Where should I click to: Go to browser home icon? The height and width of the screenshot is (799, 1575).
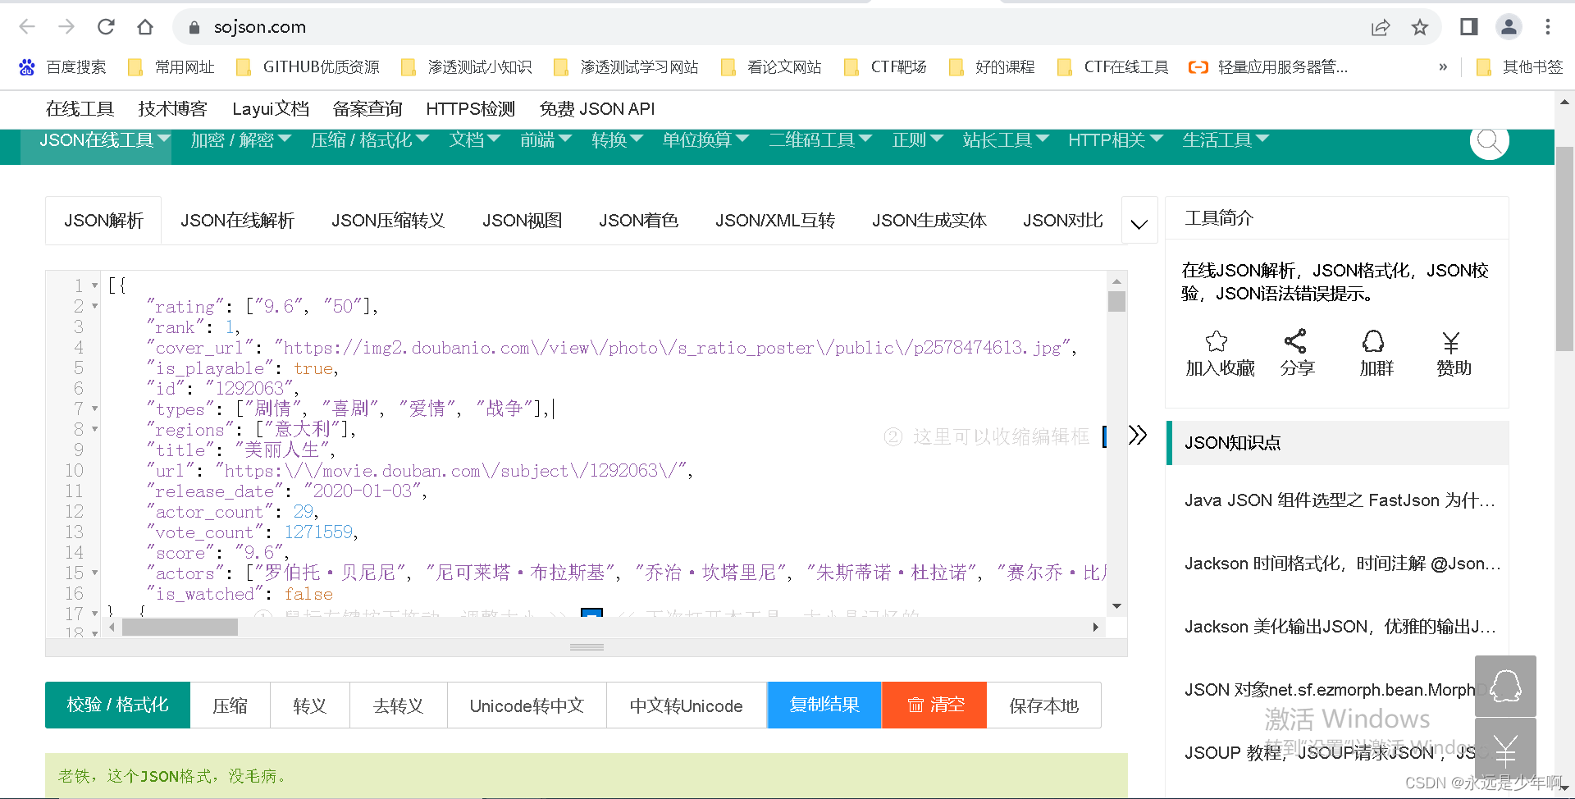[145, 27]
